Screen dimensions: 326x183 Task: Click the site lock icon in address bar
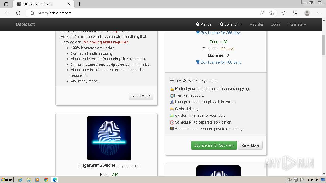[x=32, y=13]
